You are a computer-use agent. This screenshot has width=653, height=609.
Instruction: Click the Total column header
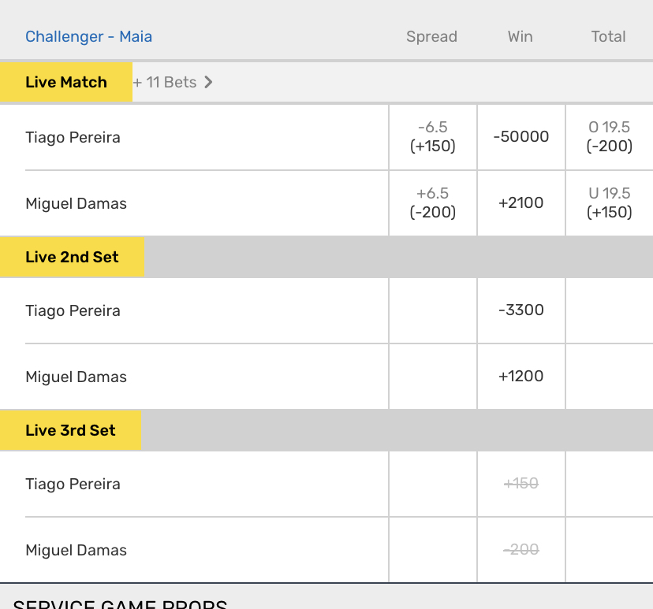[608, 36]
